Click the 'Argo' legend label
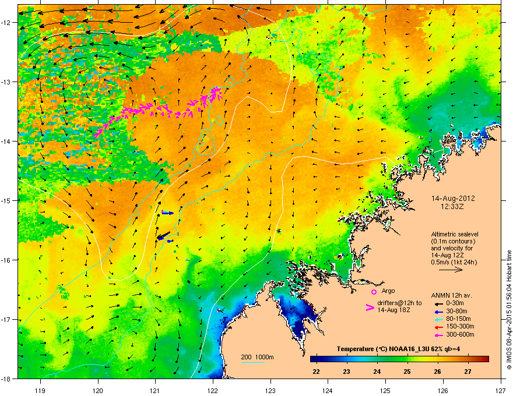The width and height of the screenshot is (513, 396). pos(388,291)
